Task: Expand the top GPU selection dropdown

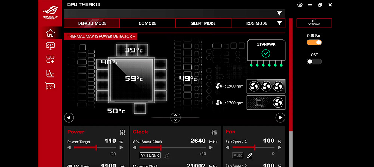Action: (x=279, y=13)
